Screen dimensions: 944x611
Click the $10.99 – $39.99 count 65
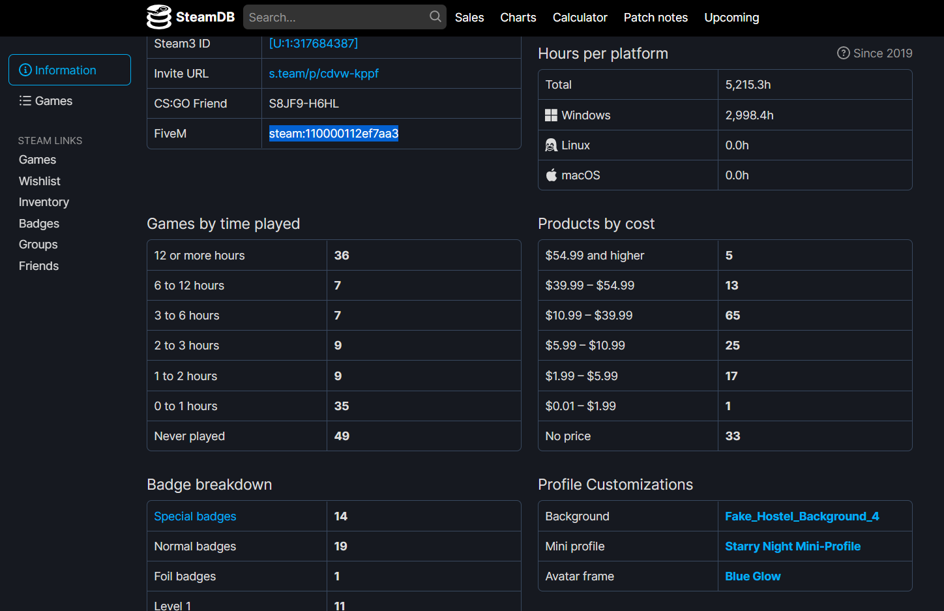tap(733, 316)
